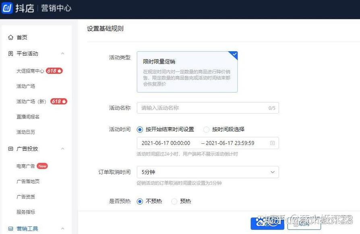Click the 活动名称 input field
This screenshot has height=234, width=360.
tap(208, 108)
